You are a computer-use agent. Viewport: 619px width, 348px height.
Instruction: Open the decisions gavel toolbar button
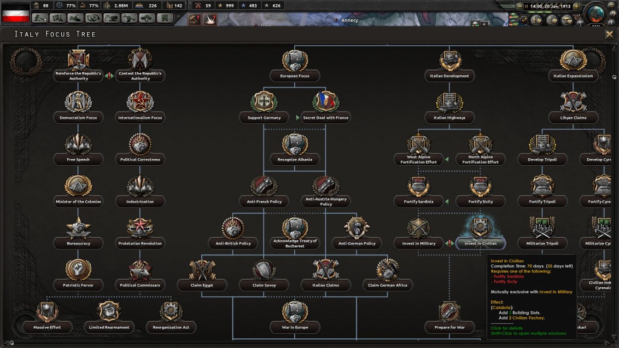[41, 18]
